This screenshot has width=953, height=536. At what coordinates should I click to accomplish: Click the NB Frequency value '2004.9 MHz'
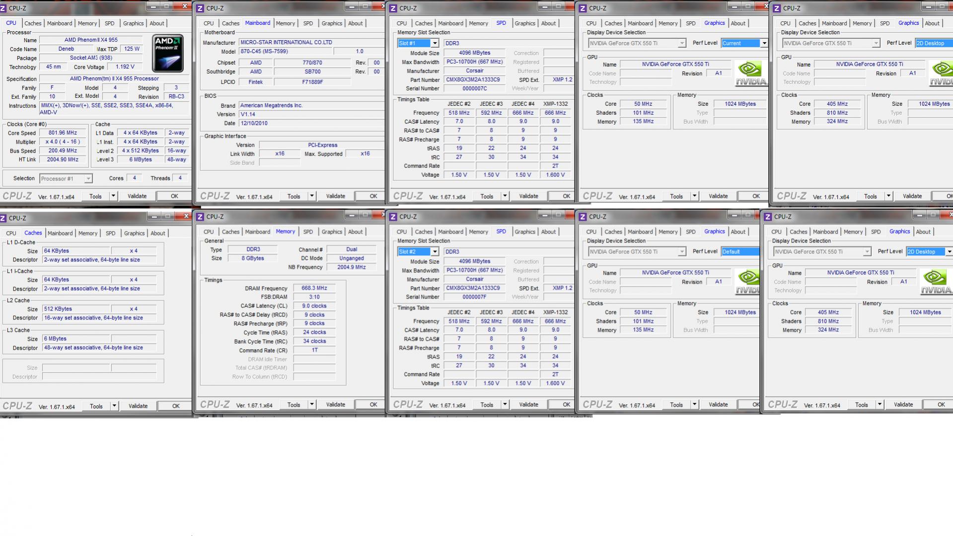point(352,267)
